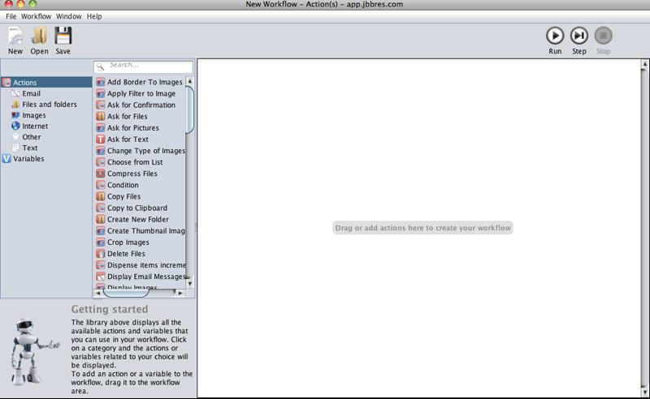Select the Files and folders category
Image resolution: width=650 pixels, height=399 pixels.
(50, 105)
